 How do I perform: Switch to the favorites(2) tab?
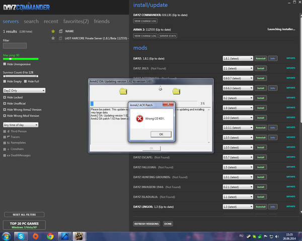pyautogui.click(x=76, y=21)
